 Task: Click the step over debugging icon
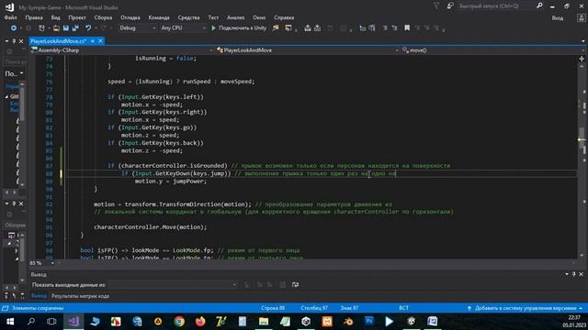click(317, 28)
